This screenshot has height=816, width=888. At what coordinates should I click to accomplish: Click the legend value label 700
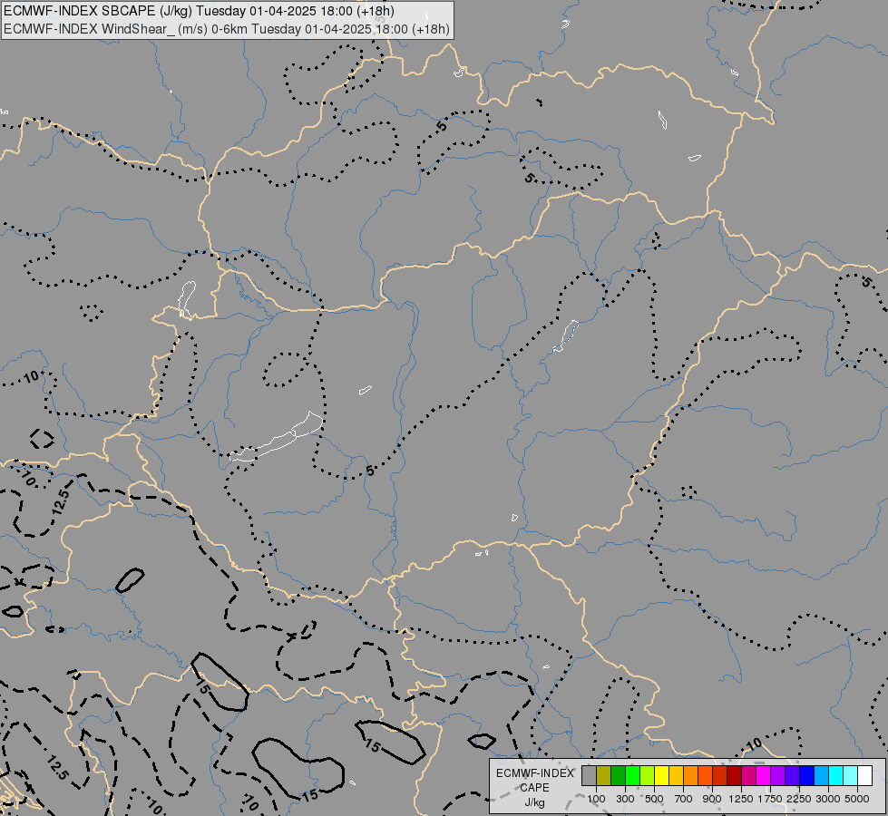(683, 799)
